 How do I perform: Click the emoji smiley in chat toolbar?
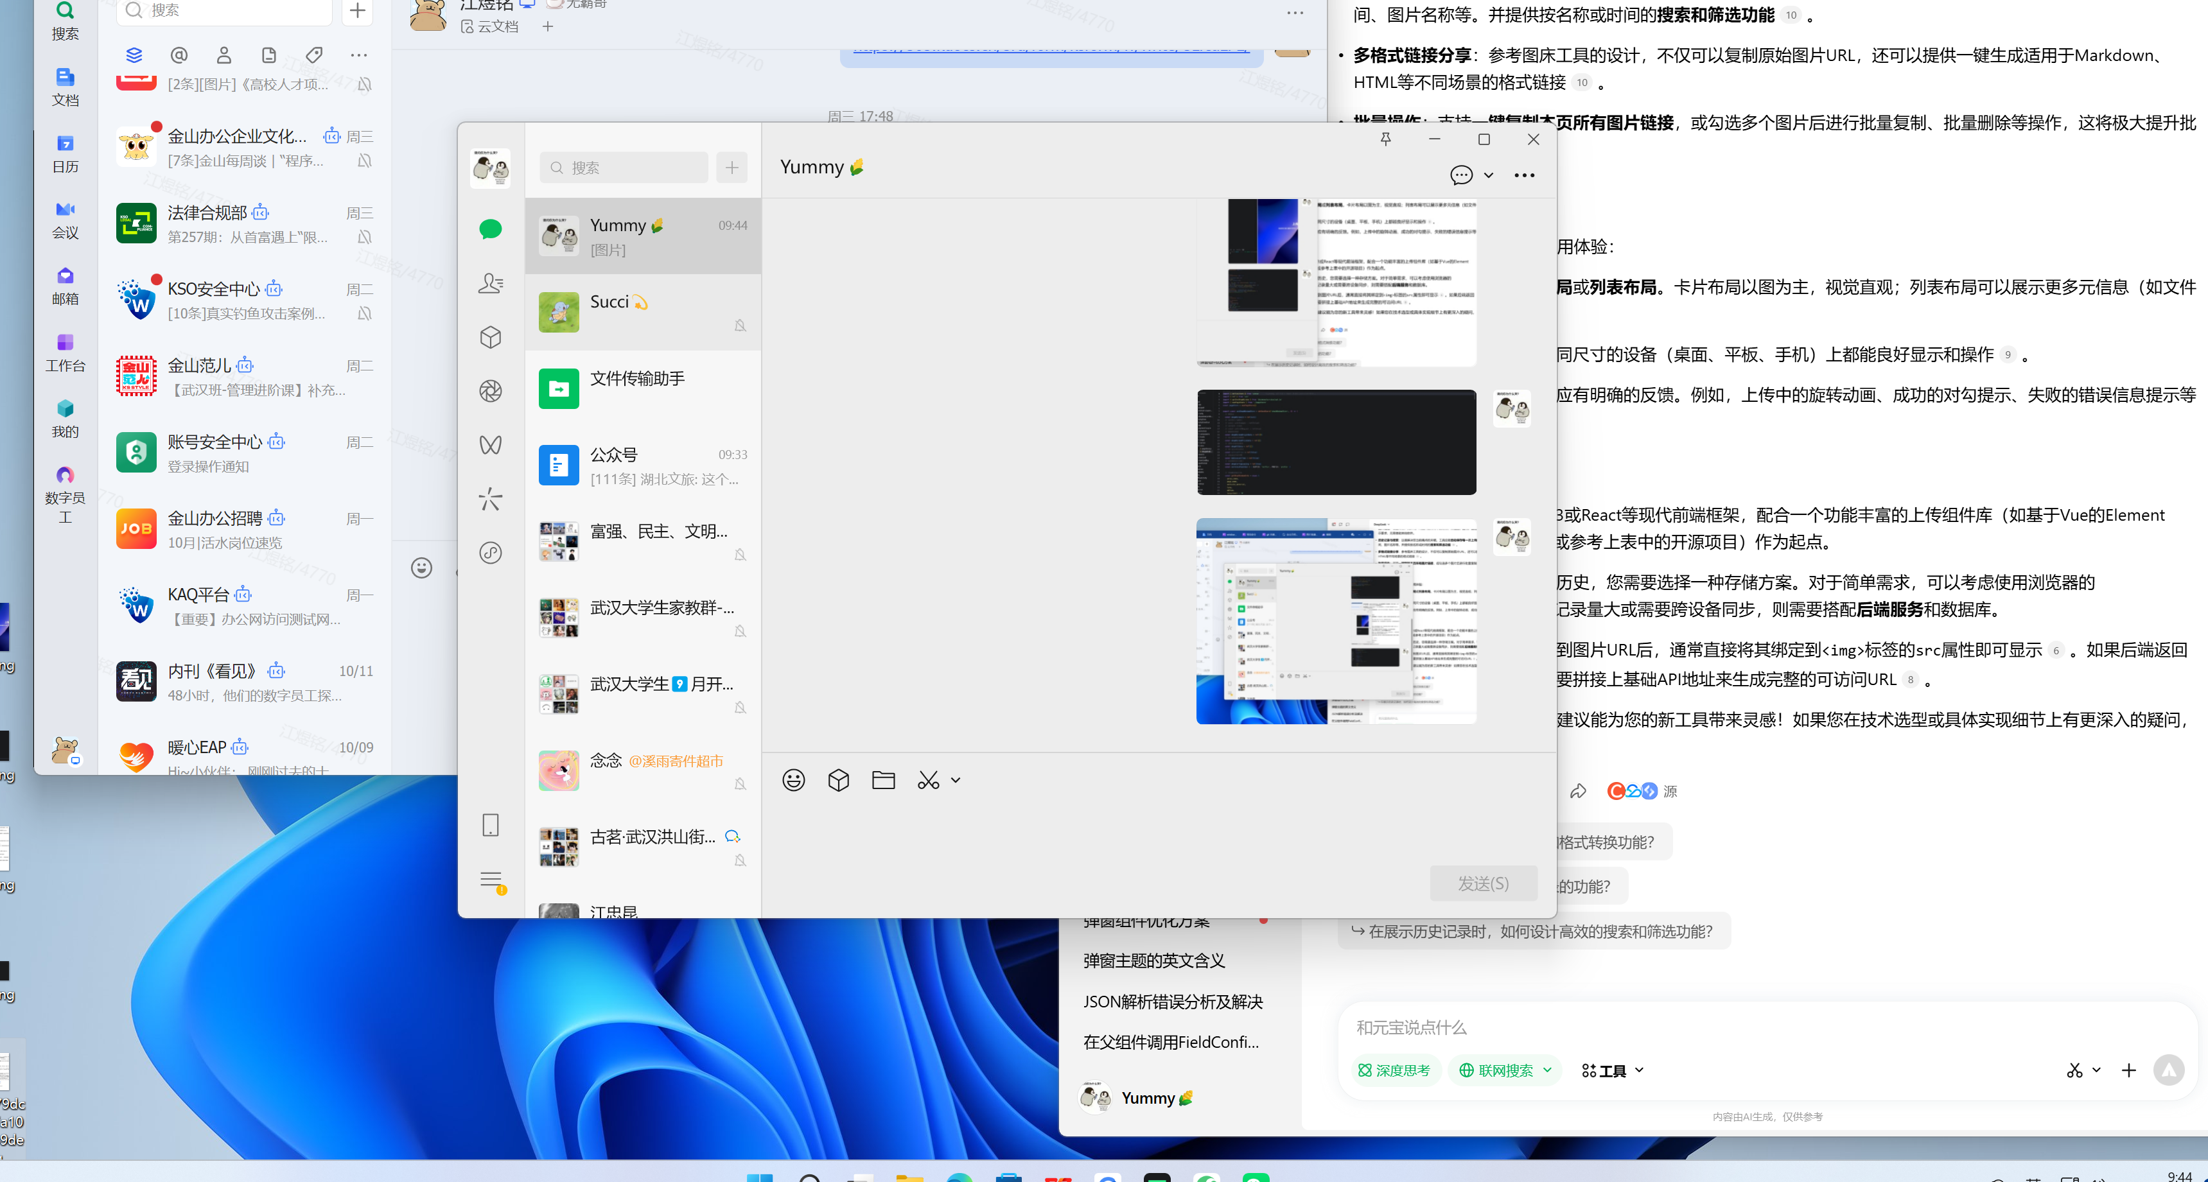793,780
